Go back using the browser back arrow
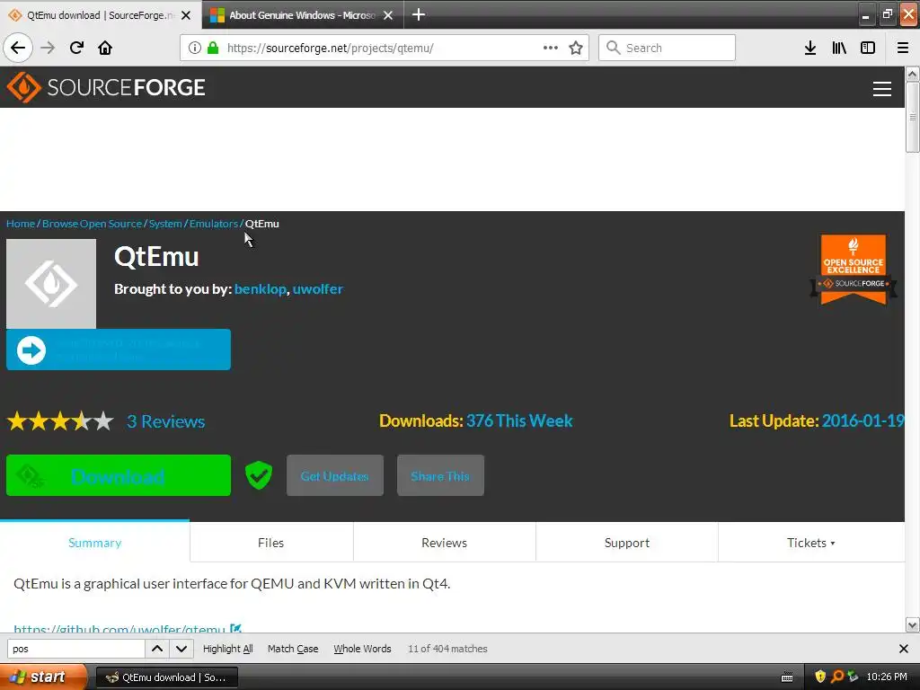 18,48
